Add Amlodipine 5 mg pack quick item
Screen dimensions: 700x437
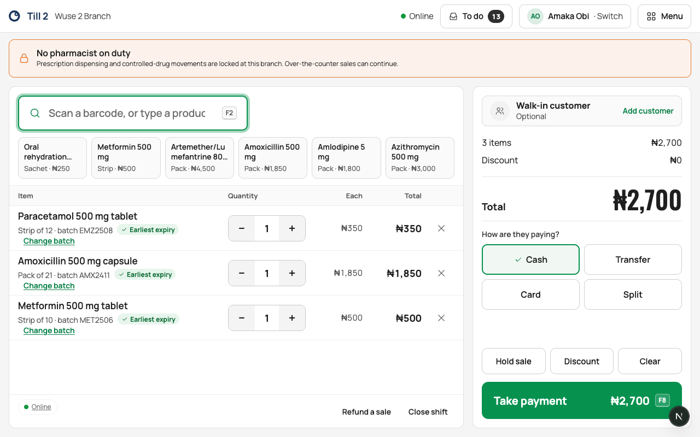click(x=346, y=158)
